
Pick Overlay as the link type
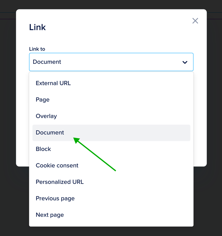click(x=46, y=116)
